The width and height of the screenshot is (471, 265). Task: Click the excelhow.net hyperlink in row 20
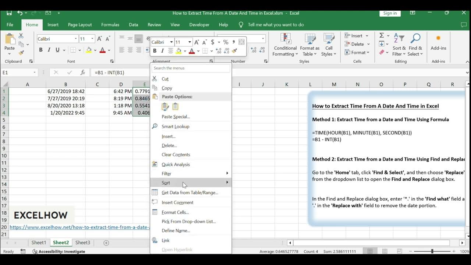(79, 227)
